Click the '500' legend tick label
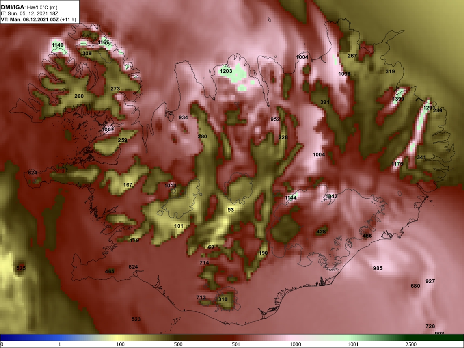The width and height of the screenshot is (464, 348). (x=178, y=344)
